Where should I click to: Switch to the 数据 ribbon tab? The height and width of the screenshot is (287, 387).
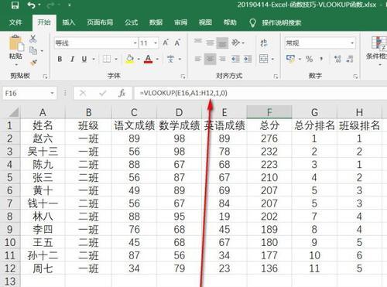pyautogui.click(x=156, y=22)
